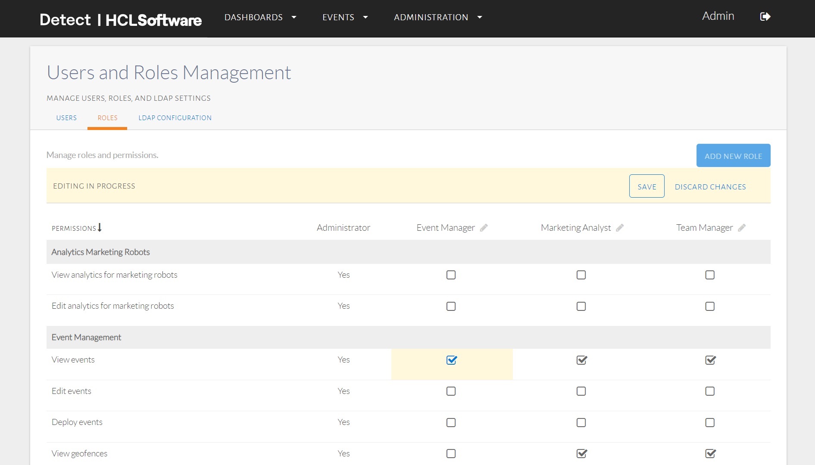Image resolution: width=815 pixels, height=465 pixels.
Task: Click the Detect HCLSoftware logo
Action: click(121, 20)
